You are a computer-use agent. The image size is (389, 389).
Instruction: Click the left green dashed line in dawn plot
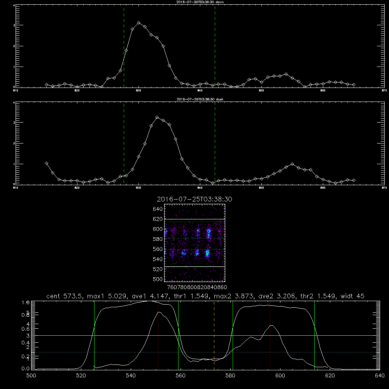(x=124, y=46)
